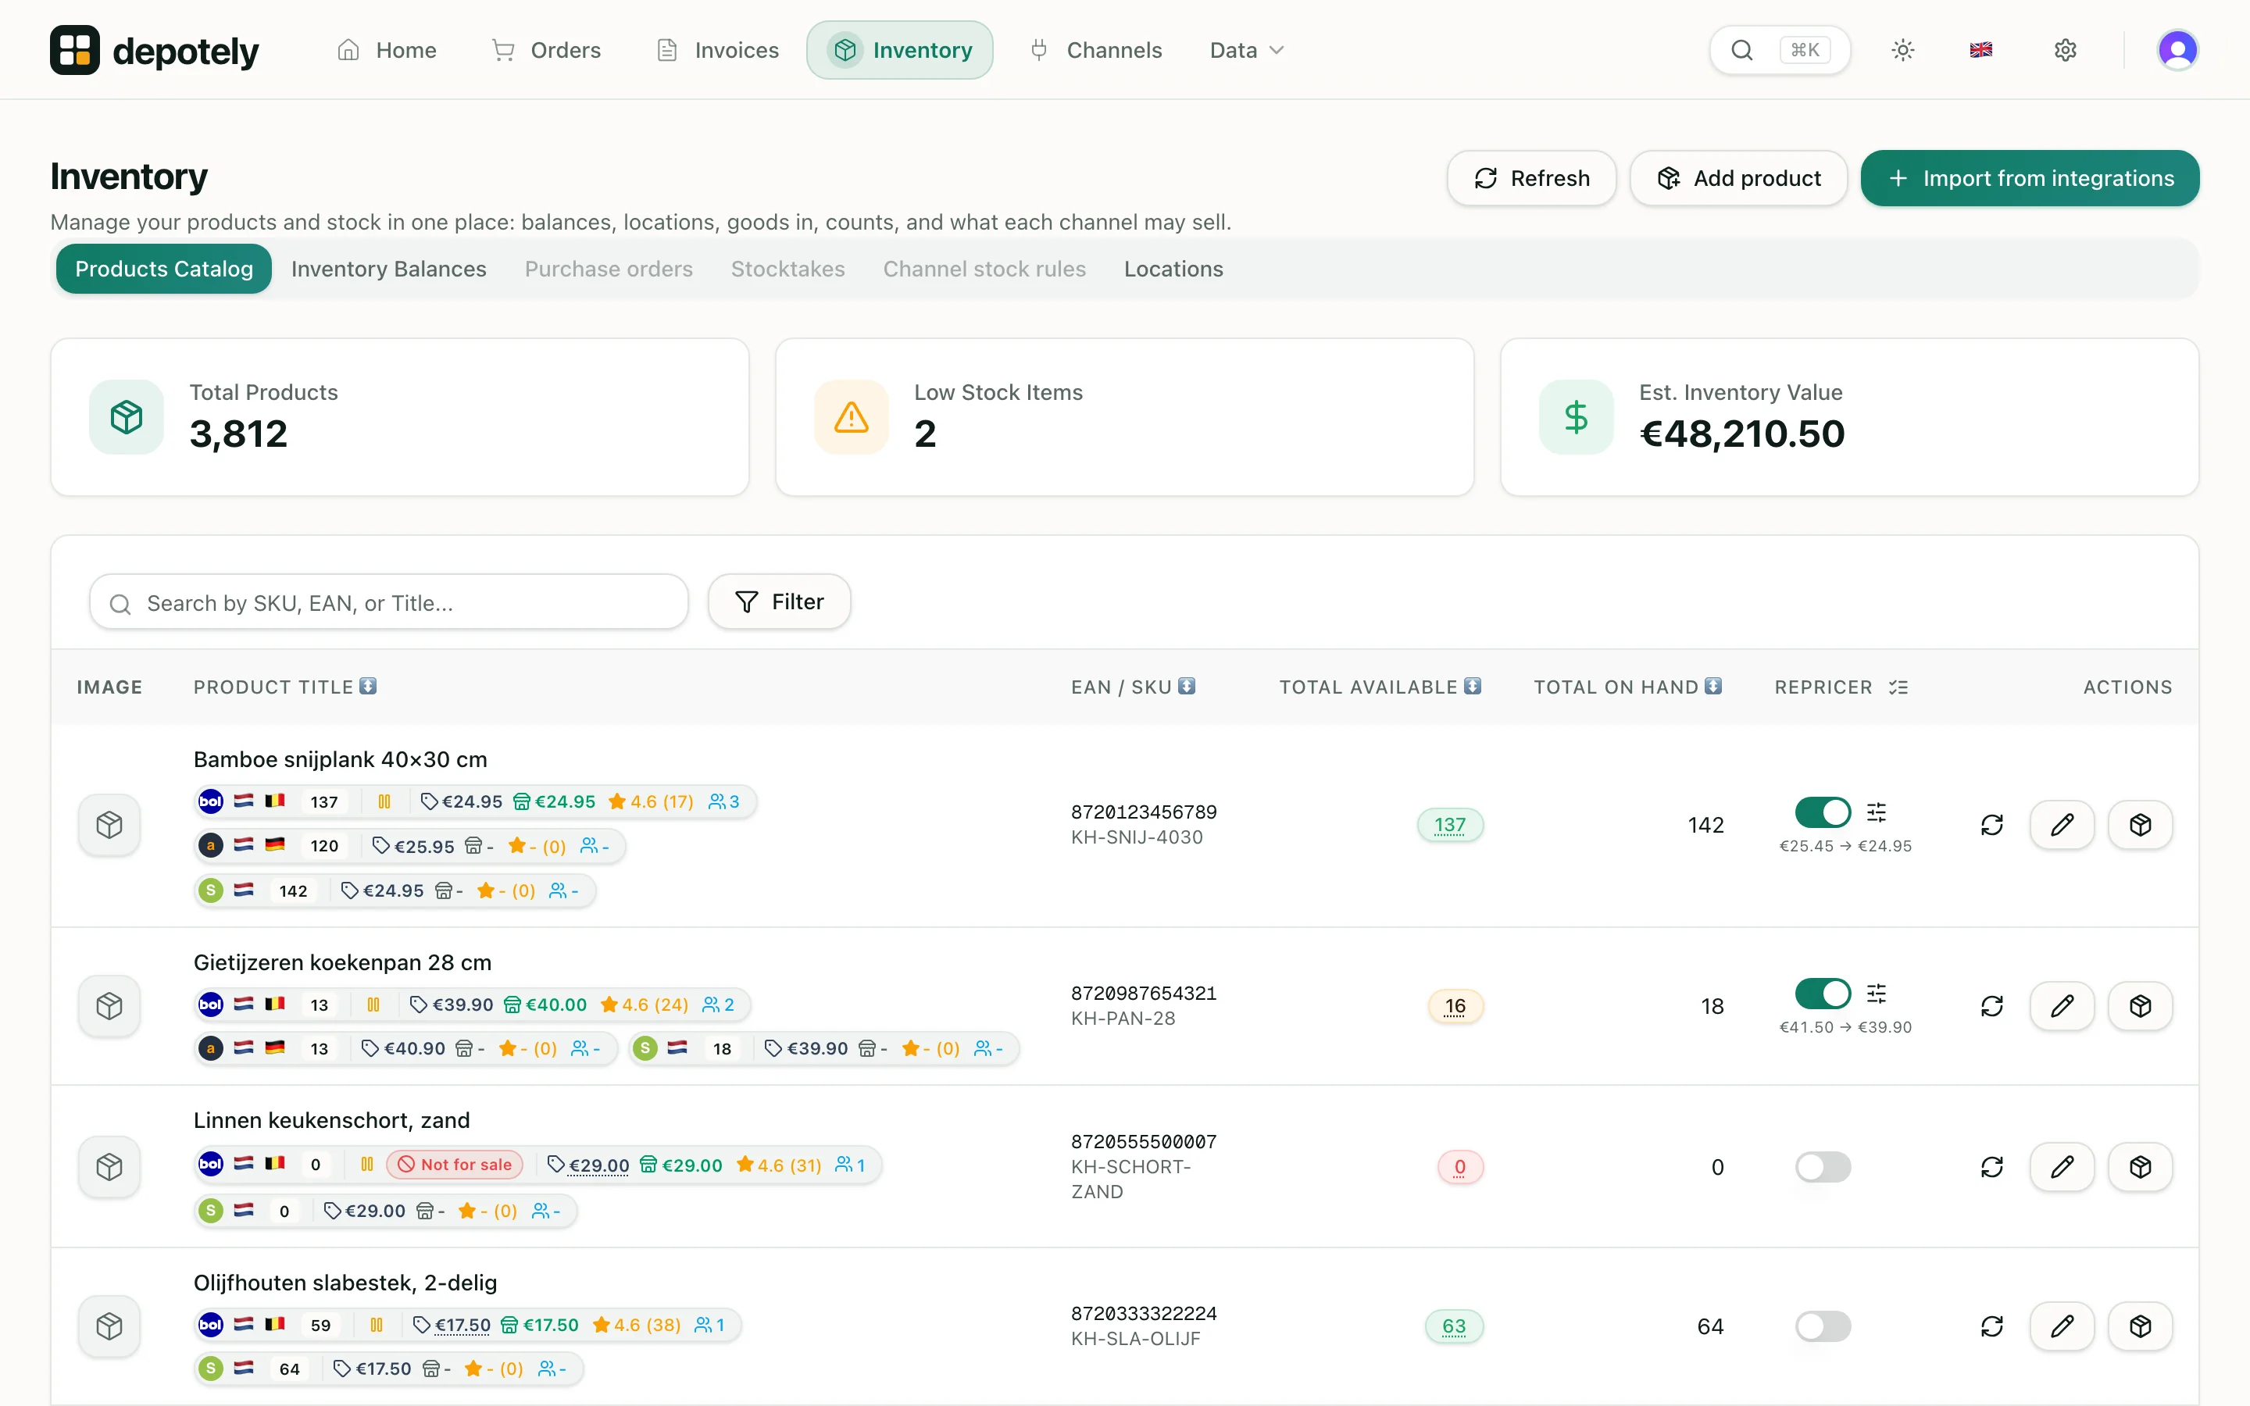
Task: Open the Filter button
Action: tap(779, 601)
